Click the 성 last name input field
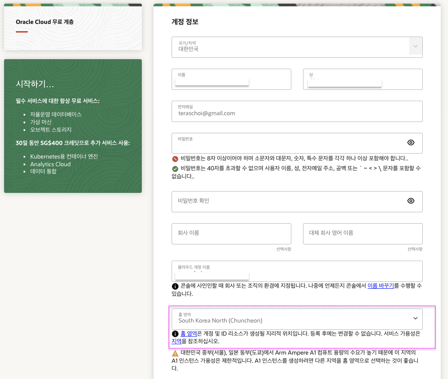The width and height of the screenshot is (448, 379). point(363,79)
